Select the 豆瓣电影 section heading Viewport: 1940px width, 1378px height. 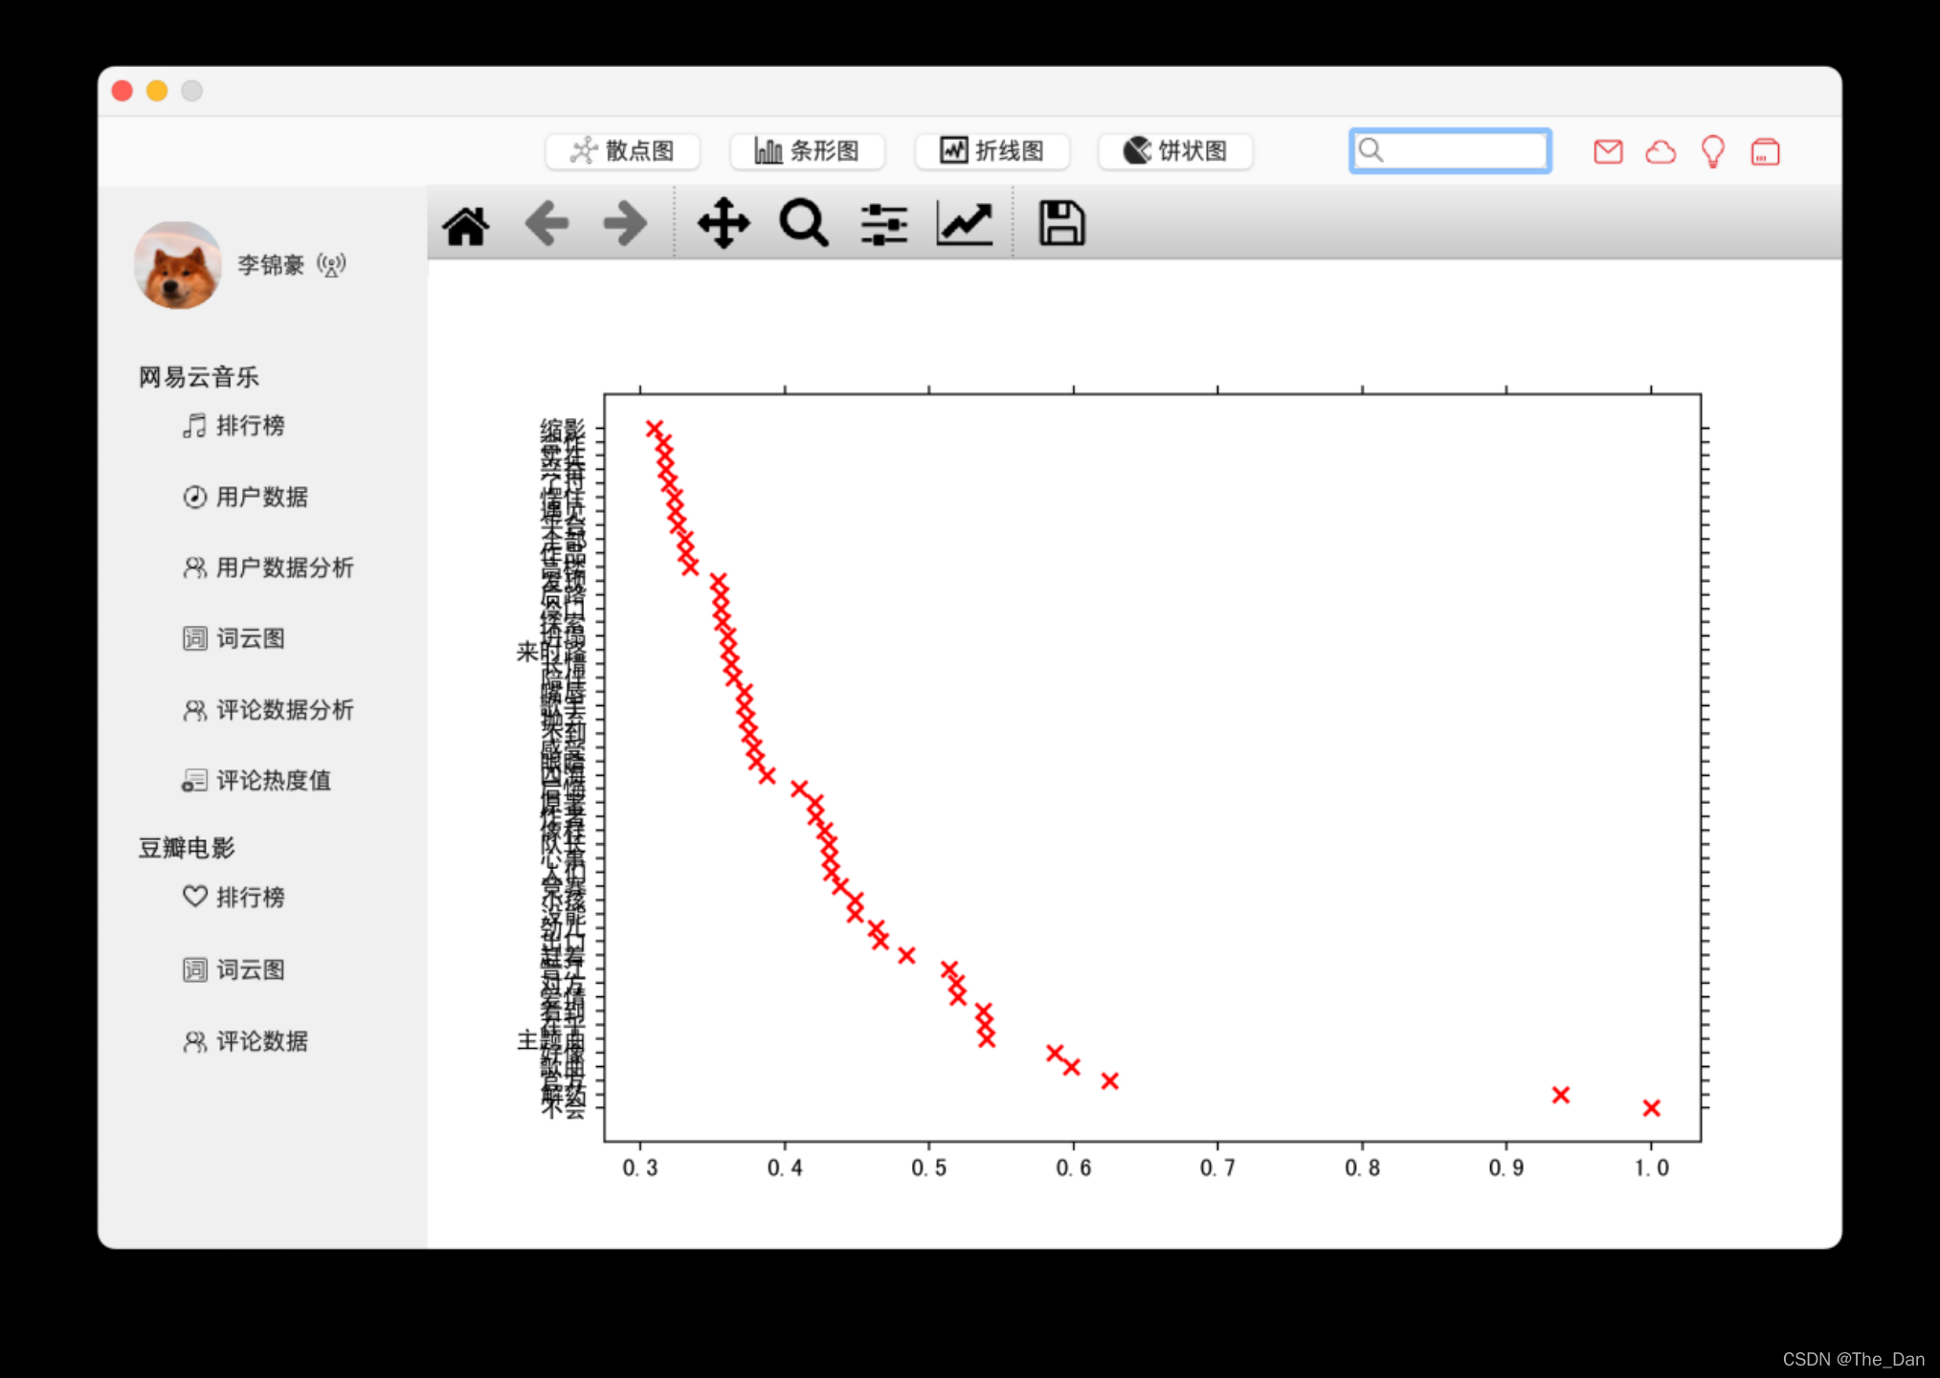click(x=187, y=848)
